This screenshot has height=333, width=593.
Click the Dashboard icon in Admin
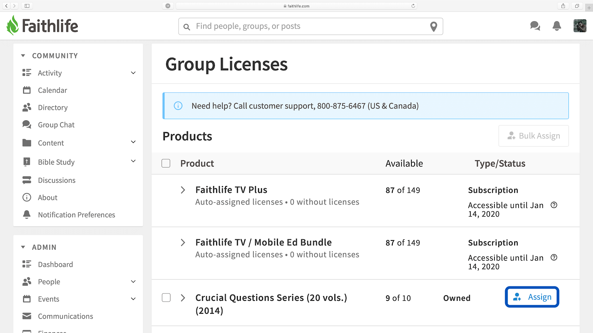[27, 264]
